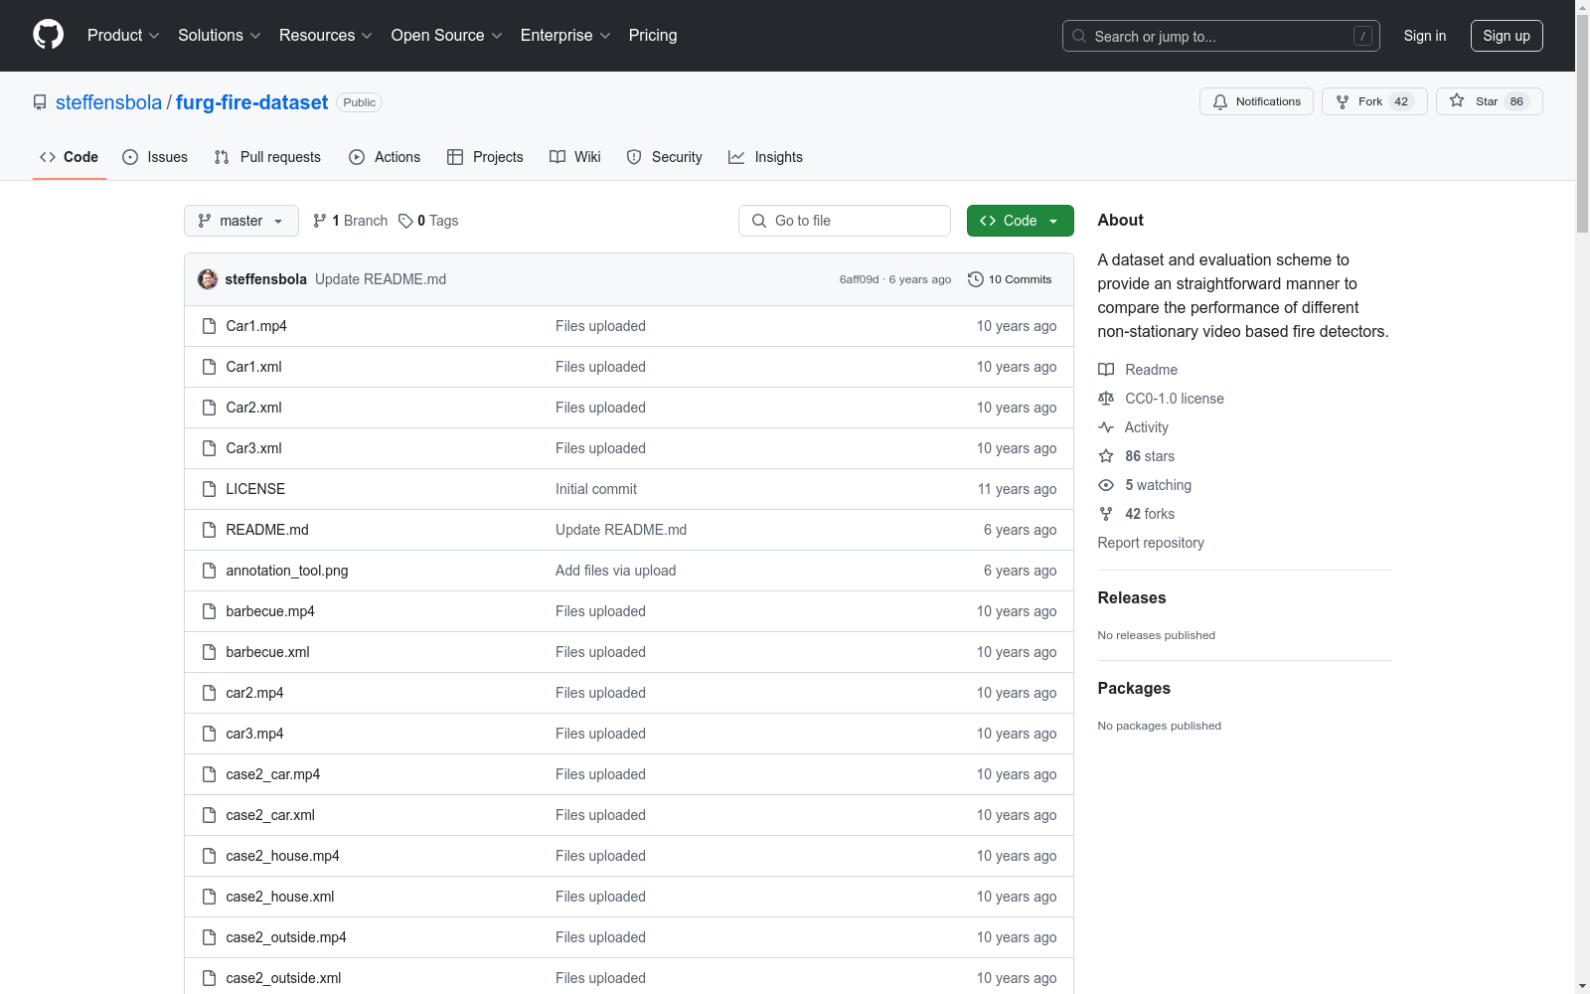Image resolution: width=1590 pixels, height=994 pixels.
Task: Star the furg-fire-dataset repository
Action: 1489,101
